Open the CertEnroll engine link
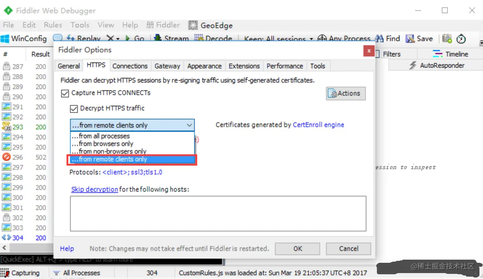The height and width of the screenshot is (279, 483). click(318, 125)
